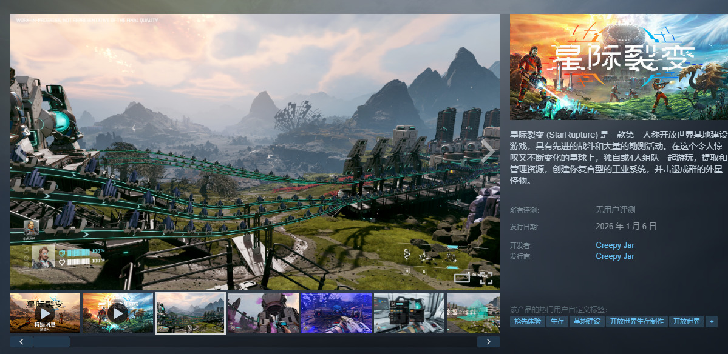
Task: Play the second trailer video thumbnail
Action: pyautogui.click(x=117, y=313)
